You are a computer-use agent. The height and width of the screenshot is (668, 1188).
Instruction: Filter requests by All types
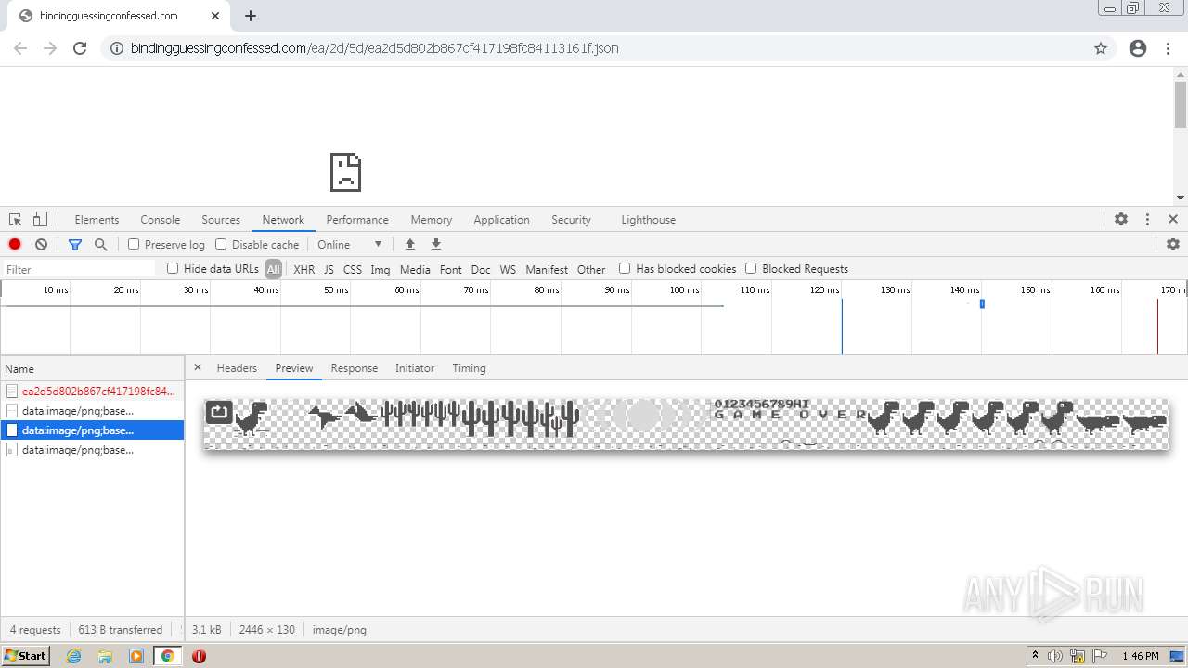point(273,269)
